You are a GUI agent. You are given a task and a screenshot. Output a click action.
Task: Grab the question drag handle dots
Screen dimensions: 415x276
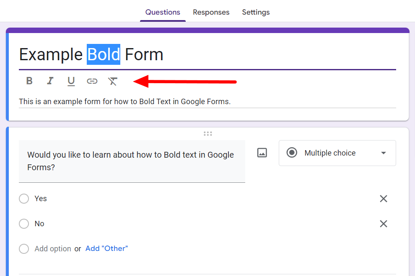click(208, 134)
